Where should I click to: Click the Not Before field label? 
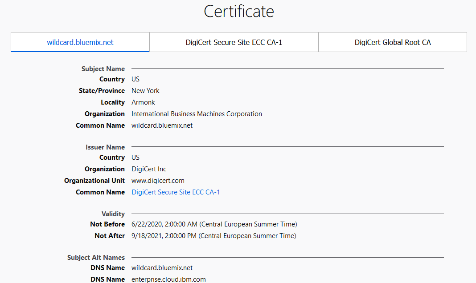pos(107,224)
